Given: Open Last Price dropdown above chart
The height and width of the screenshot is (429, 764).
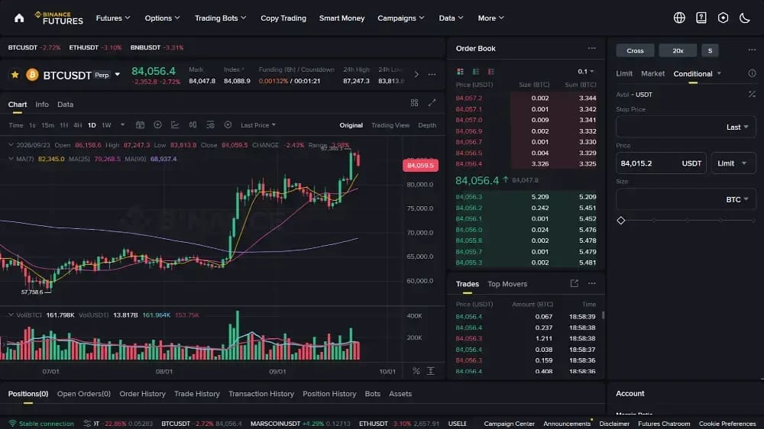Looking at the screenshot, I should pyautogui.click(x=258, y=125).
